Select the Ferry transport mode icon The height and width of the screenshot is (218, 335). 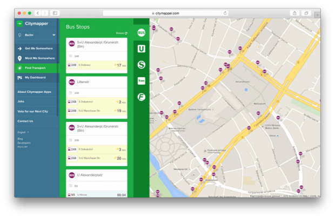[141, 98]
